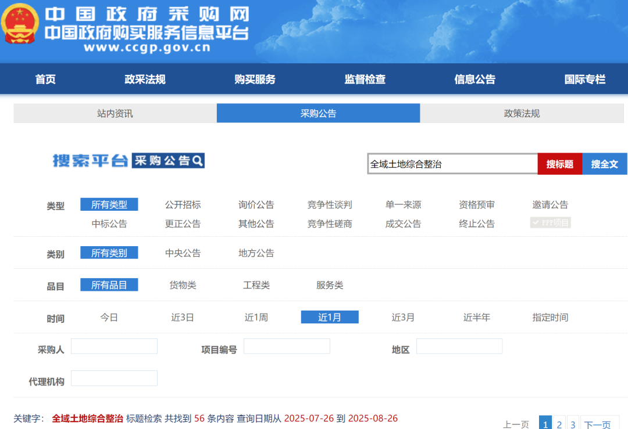
Task: Select the 服务类 item category
Action: tap(329, 284)
